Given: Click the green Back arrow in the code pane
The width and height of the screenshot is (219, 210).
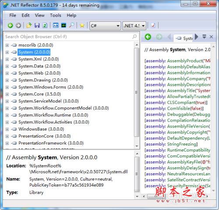Looking at the screenshot, I should coord(148,37).
